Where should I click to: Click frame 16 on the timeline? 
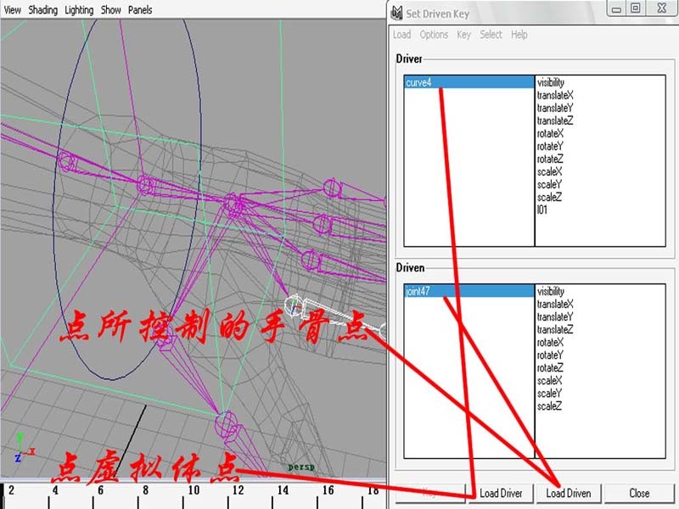click(x=328, y=490)
